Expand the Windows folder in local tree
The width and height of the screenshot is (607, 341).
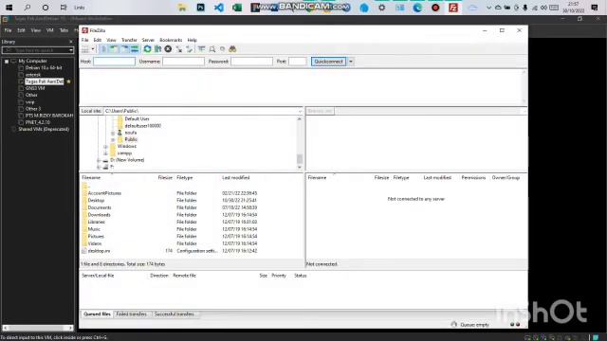105,147
